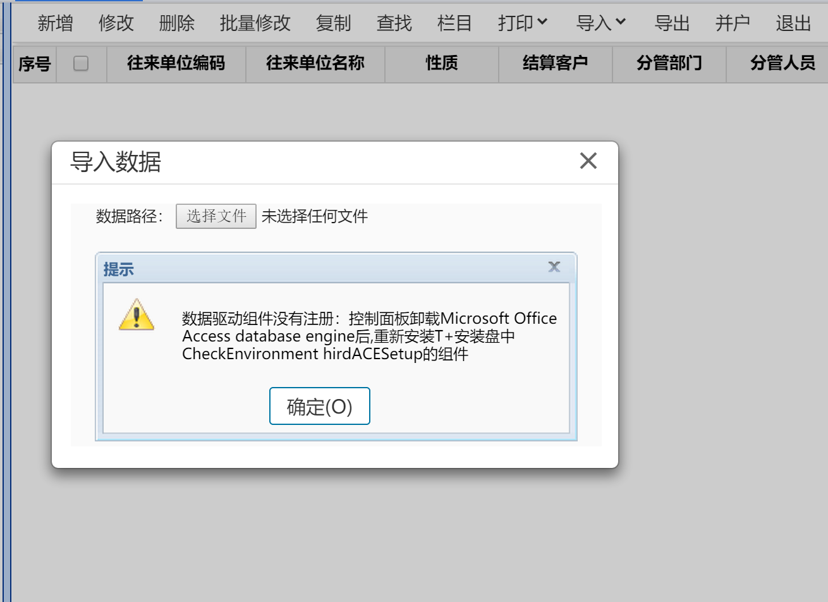The image size is (828, 602).
Task: Toggle the select-all checkbox in header
Action: point(81,63)
